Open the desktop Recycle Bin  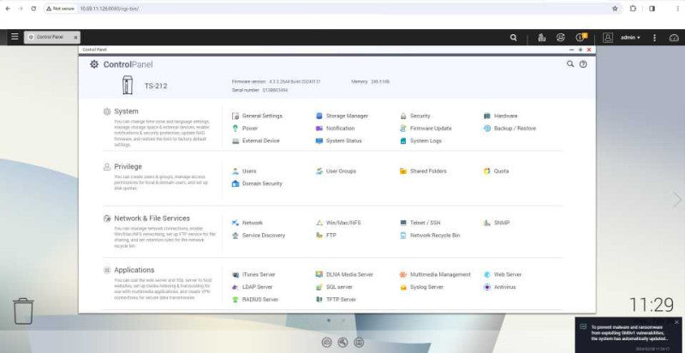pos(23,311)
